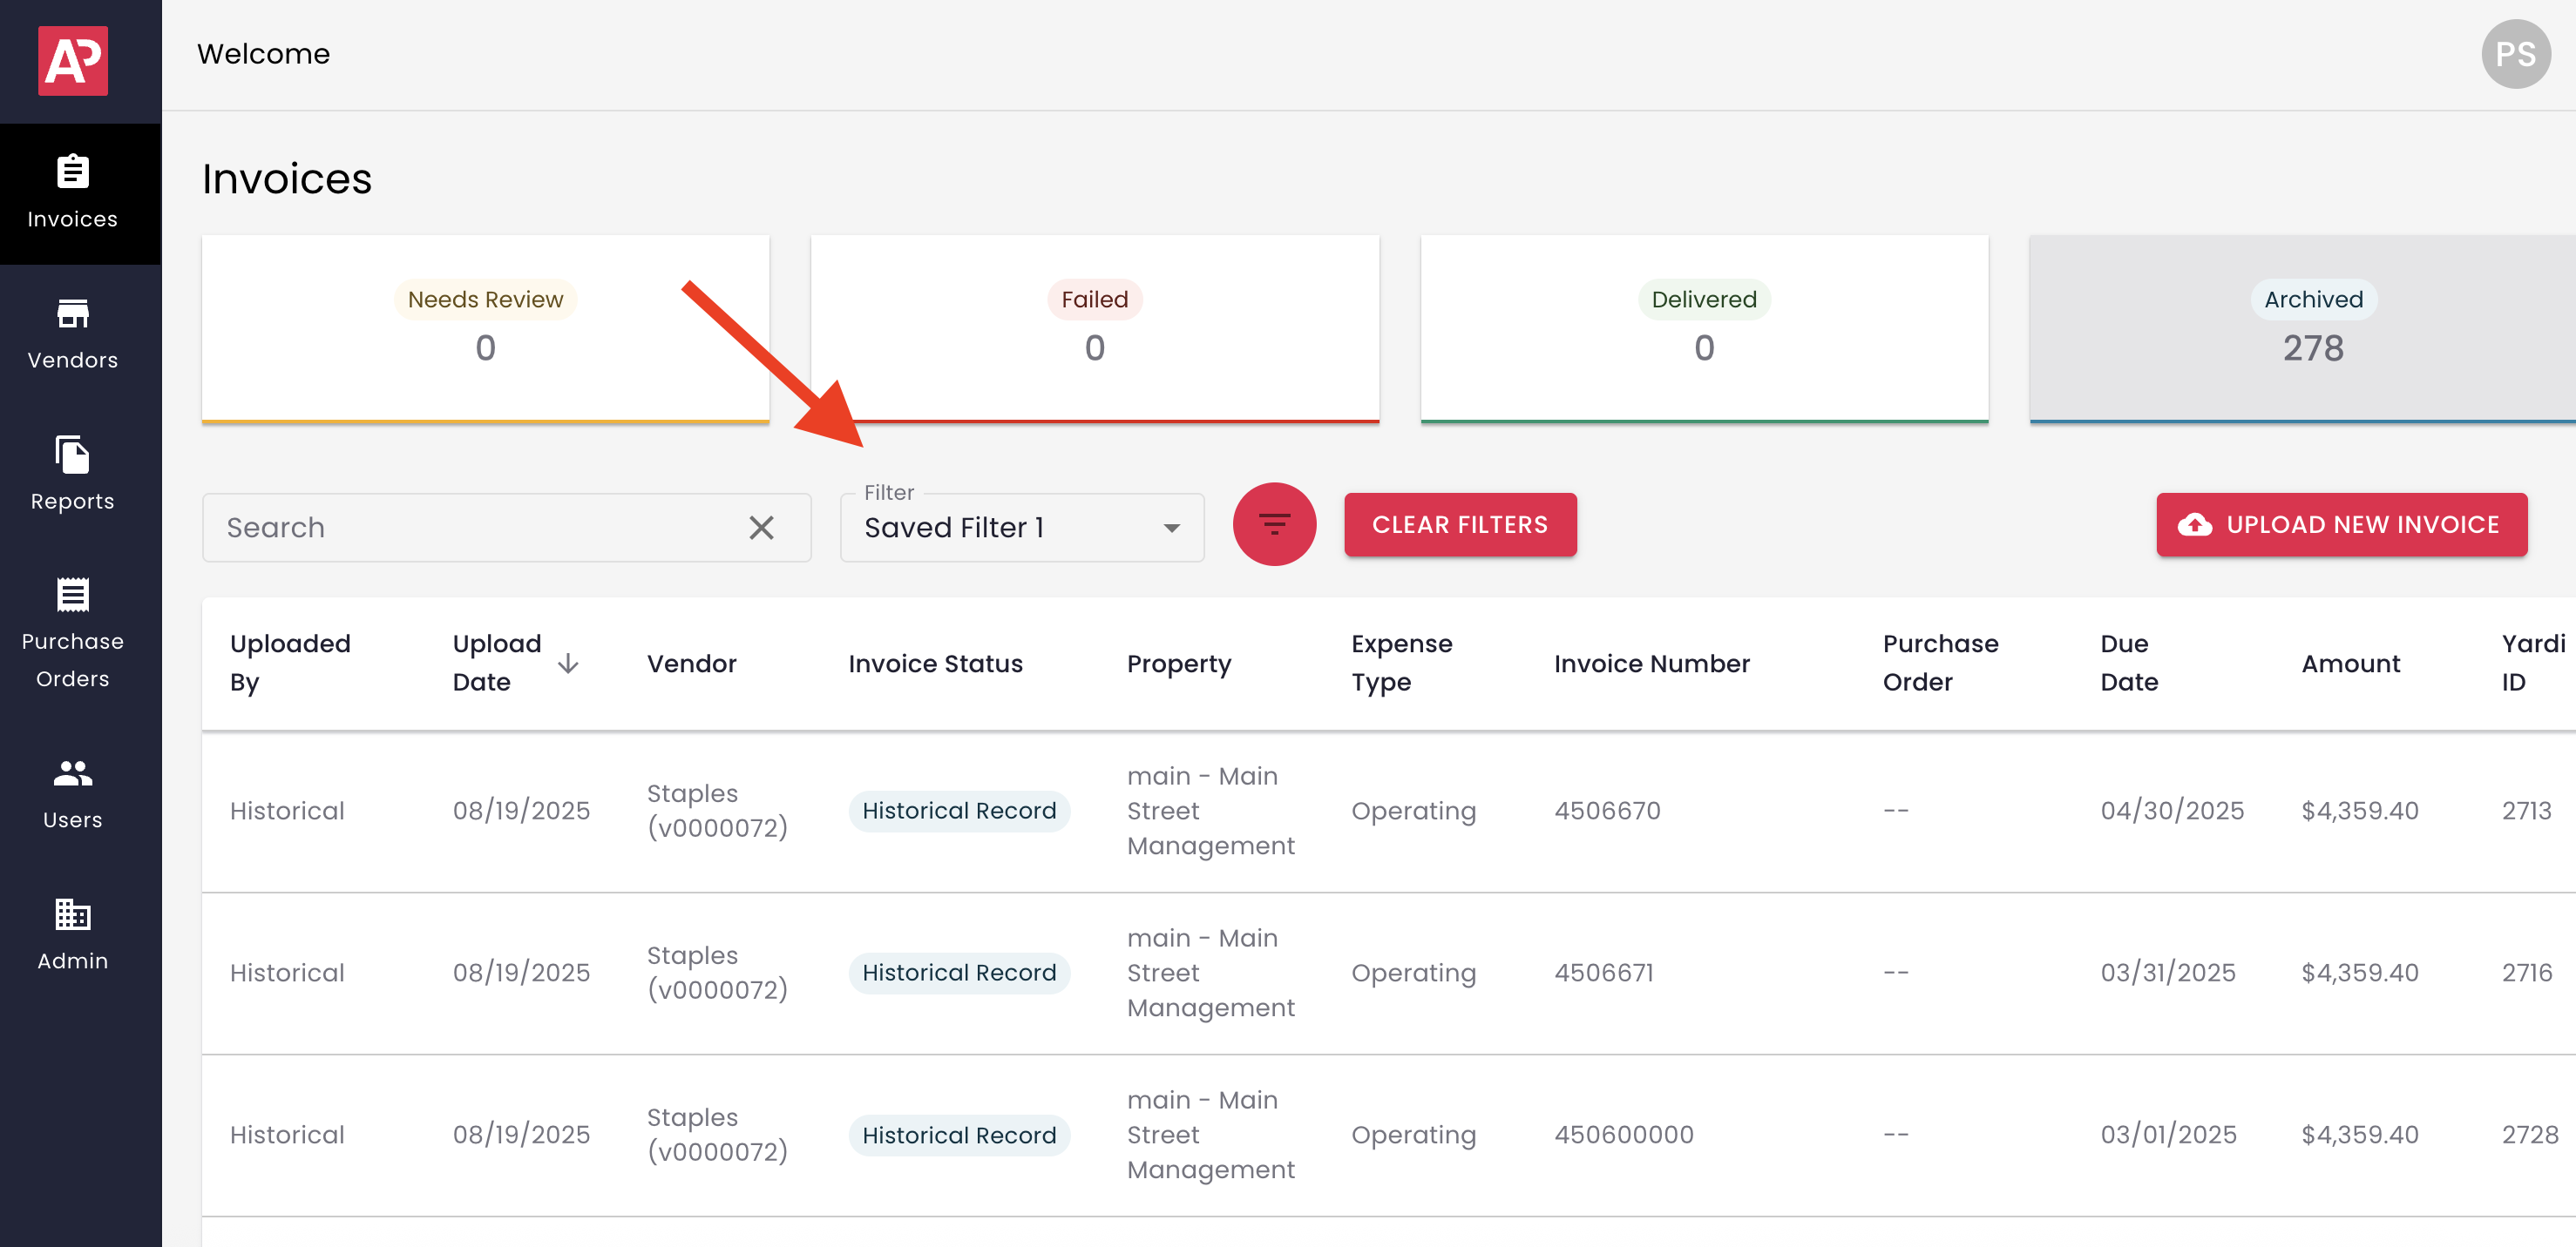Sort by Due Date column header
Image resolution: width=2576 pixels, height=1247 pixels.
(x=2129, y=664)
